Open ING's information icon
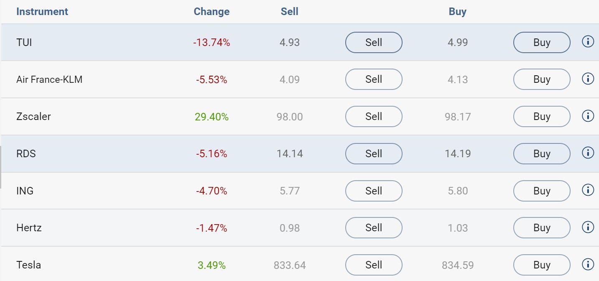This screenshot has width=599, height=281. [588, 190]
